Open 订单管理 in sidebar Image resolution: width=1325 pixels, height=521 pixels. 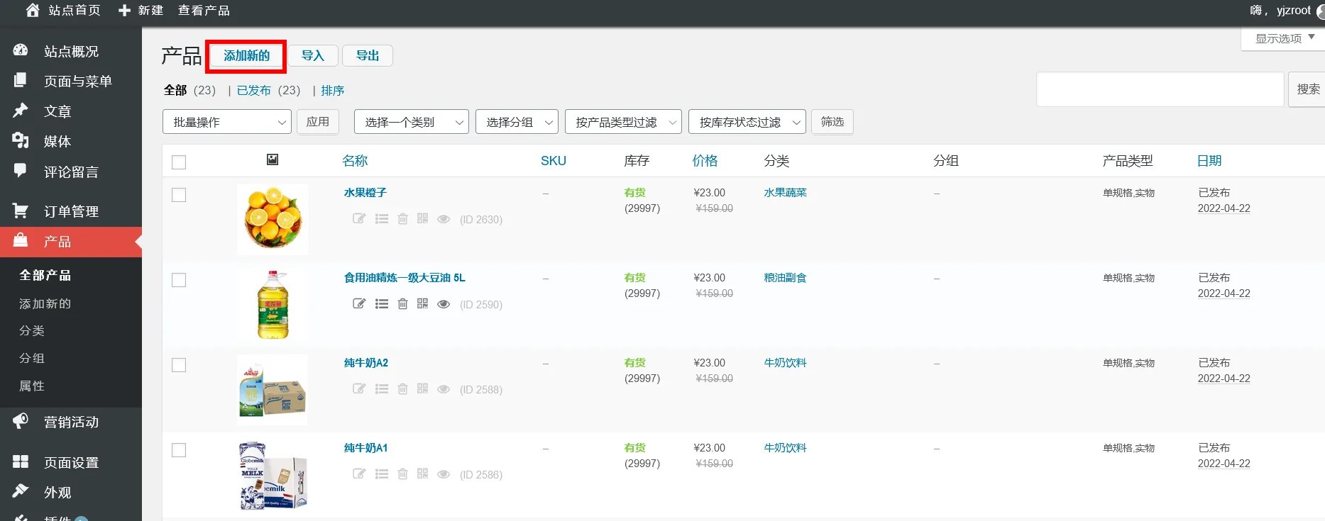coord(71,211)
